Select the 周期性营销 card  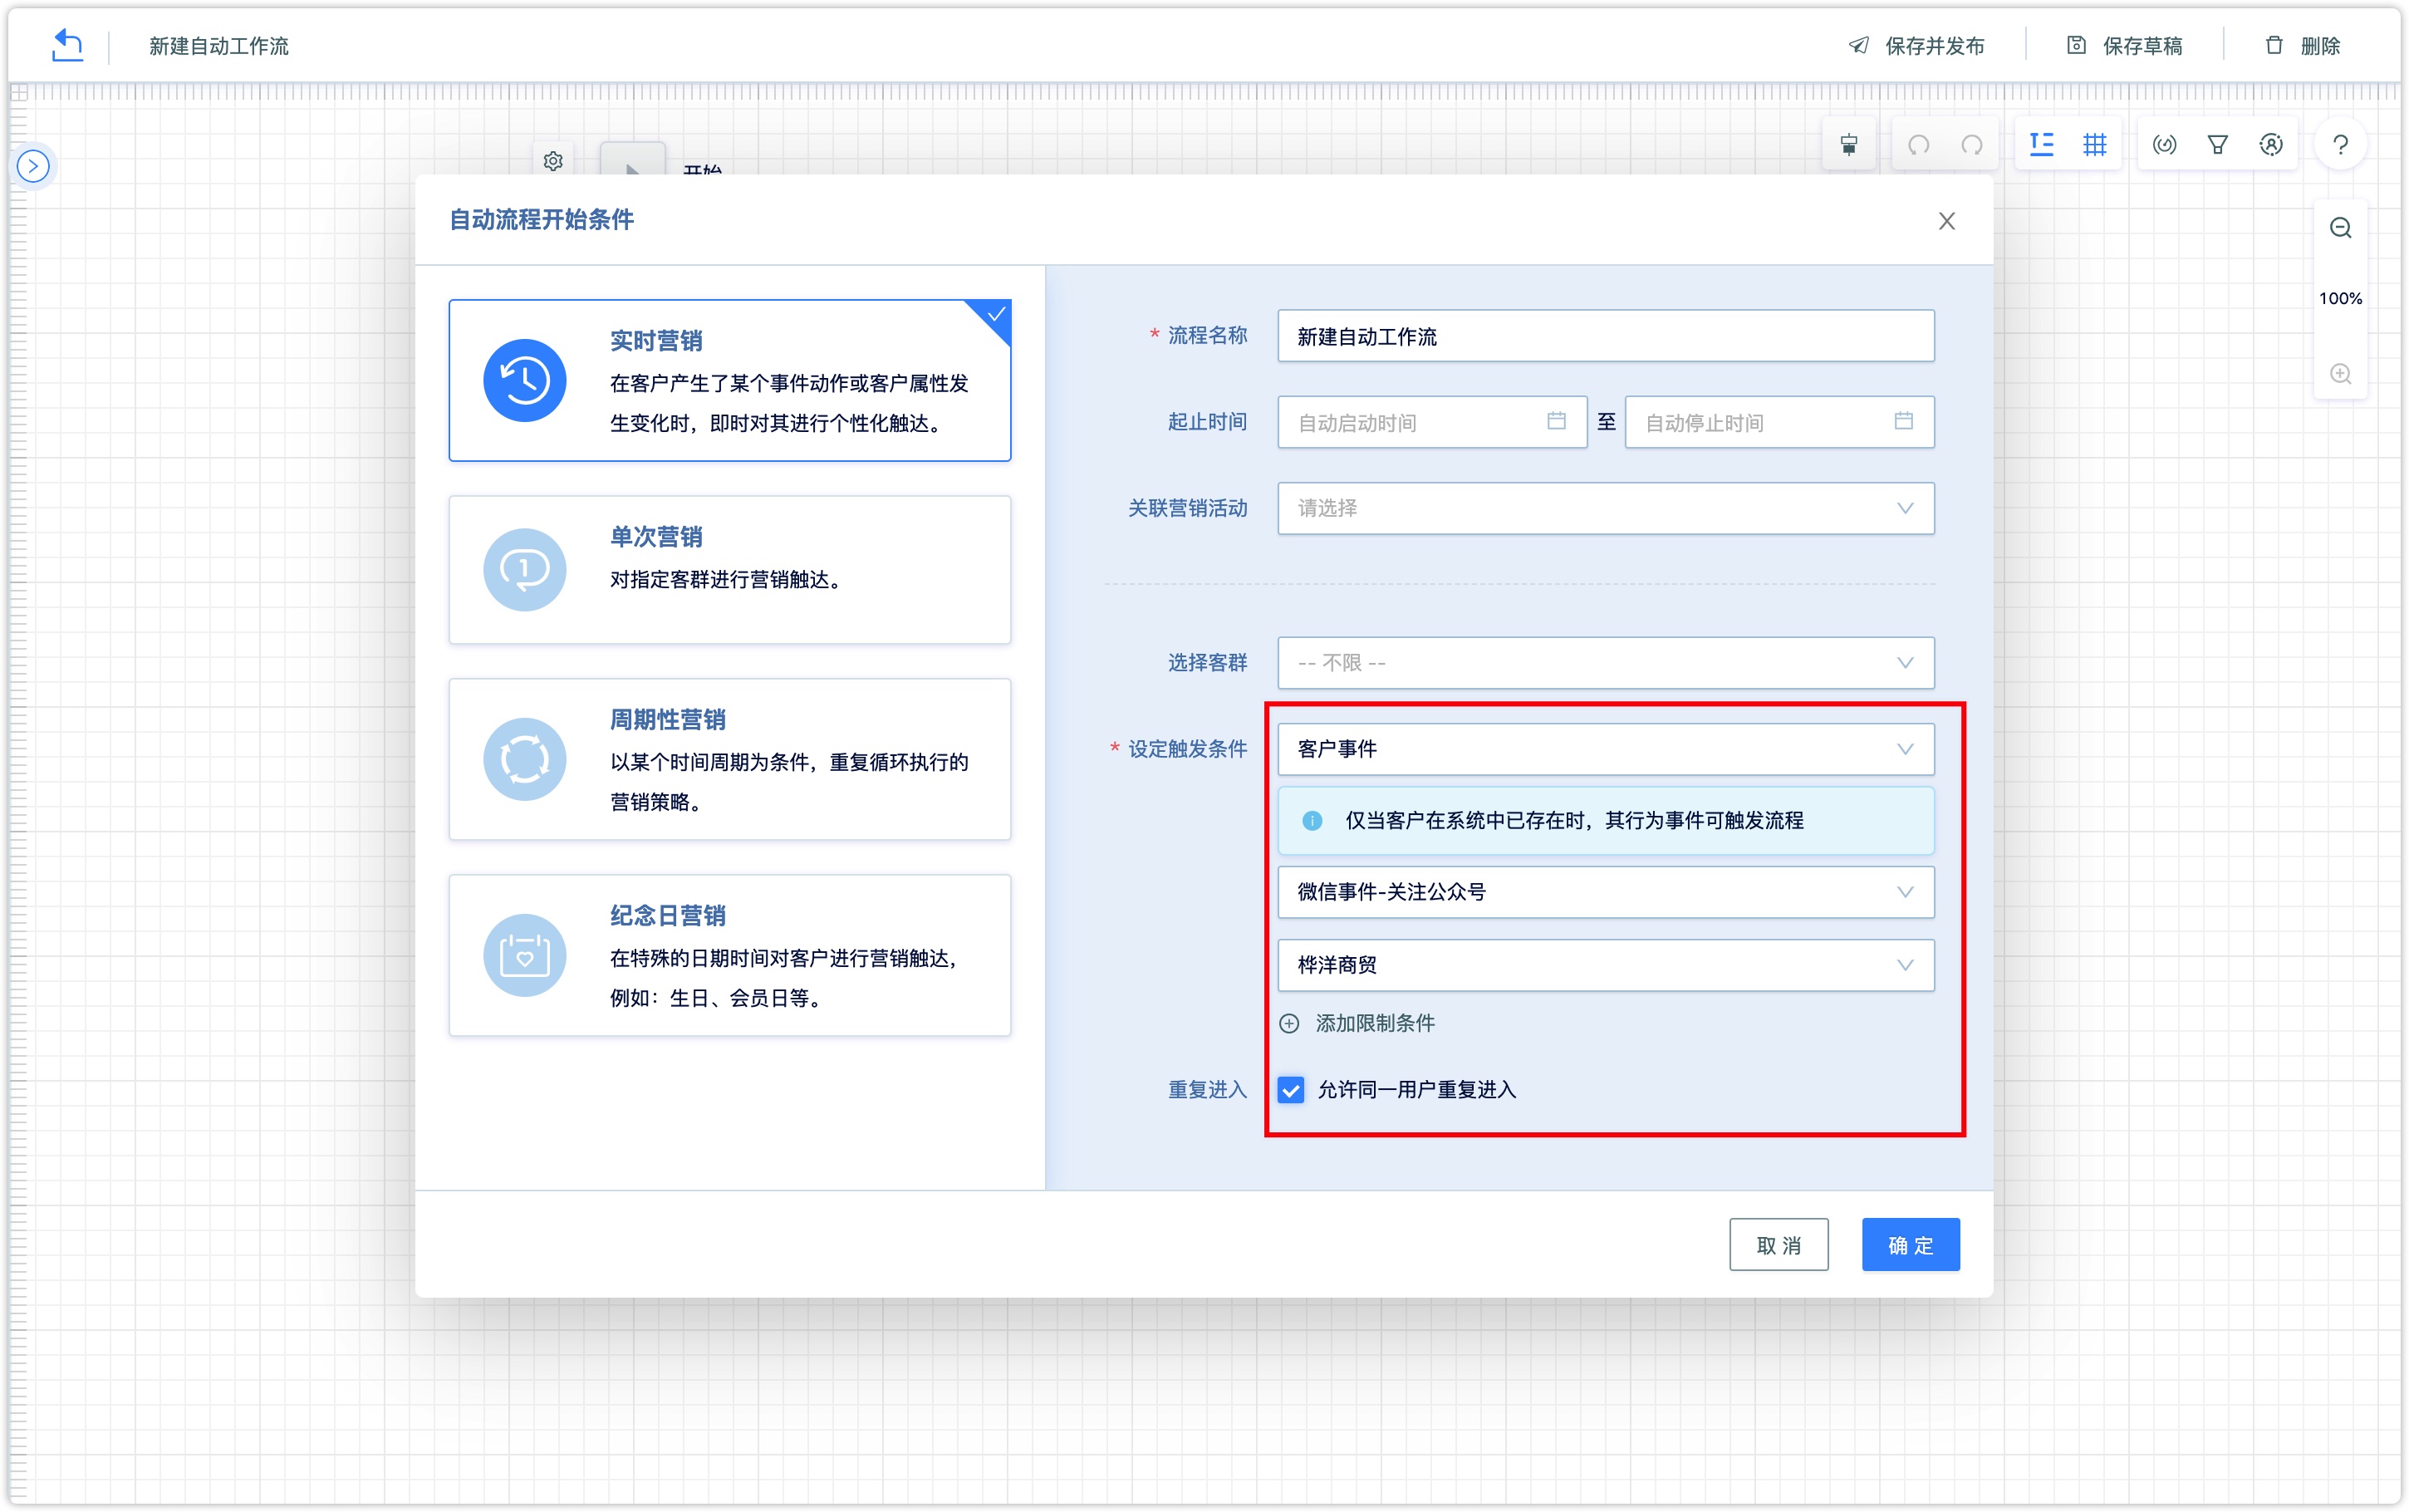(729, 760)
